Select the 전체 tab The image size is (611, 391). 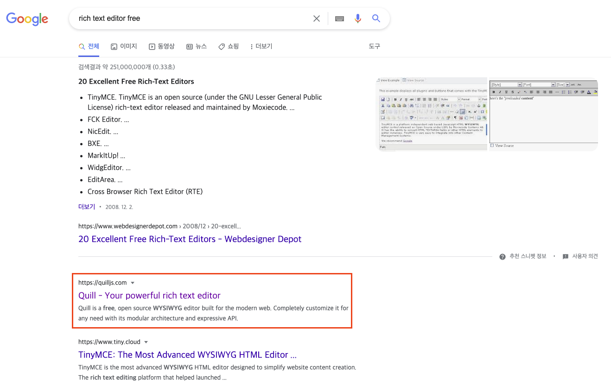point(89,46)
